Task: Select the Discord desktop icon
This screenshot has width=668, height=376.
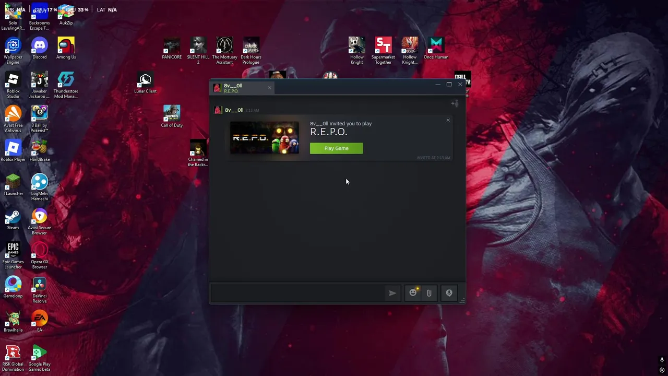Action: (x=39, y=49)
